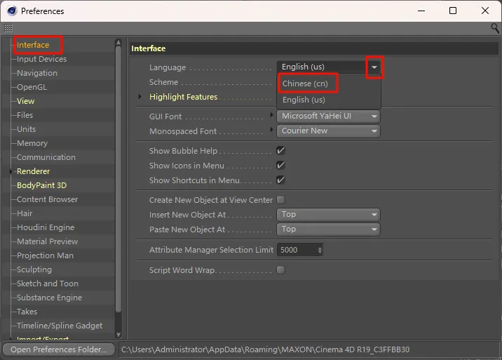
Task: Expand the Renderer tree item arrow
Action: 11,171
